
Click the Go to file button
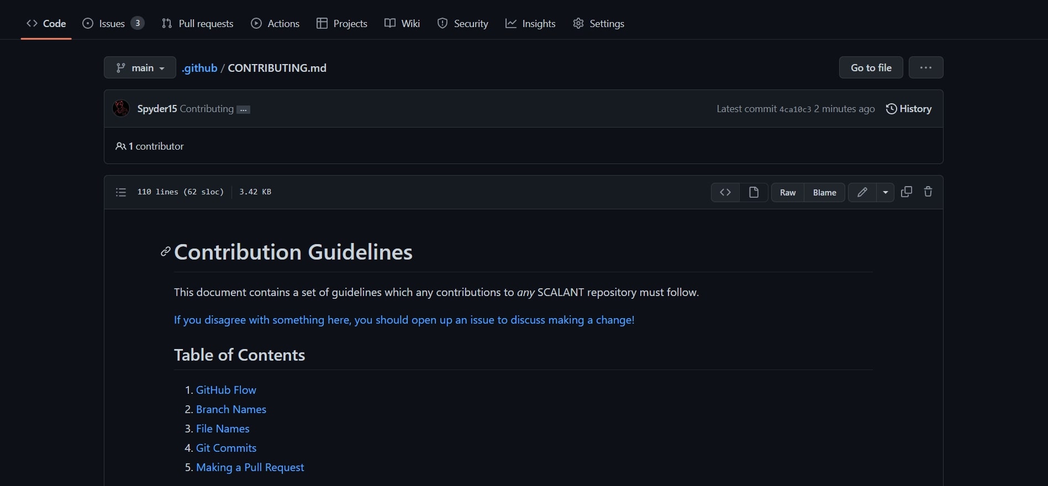click(871, 67)
